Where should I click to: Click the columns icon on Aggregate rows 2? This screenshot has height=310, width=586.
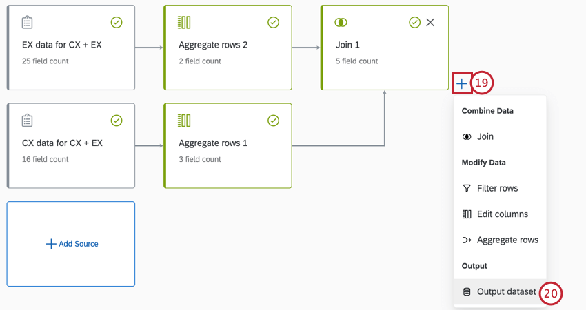point(184,23)
